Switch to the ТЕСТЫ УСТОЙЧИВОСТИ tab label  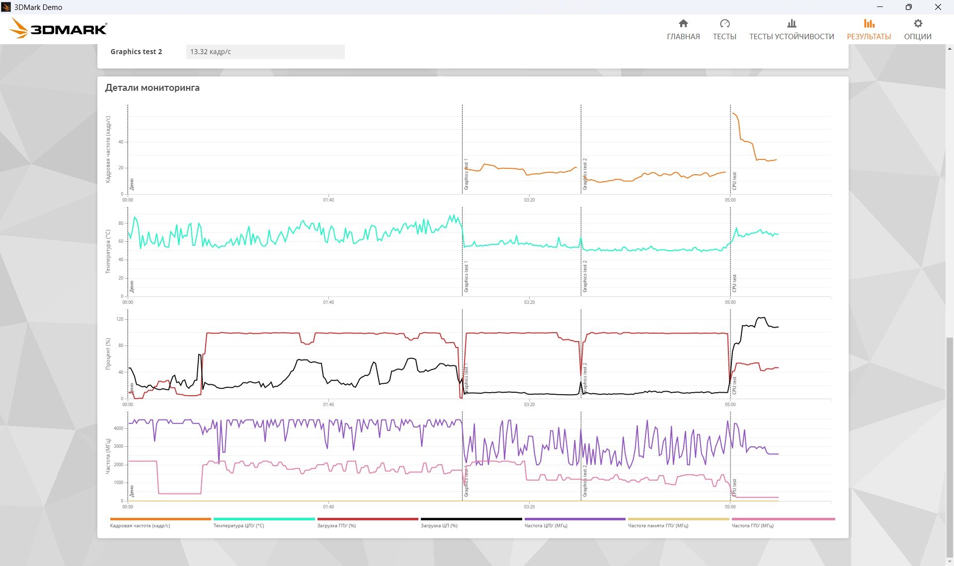792,37
